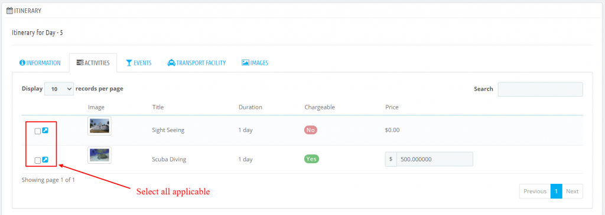Tick the Scuba Diving activity checkbox
Viewport: 605px width, 215px height.
click(37, 160)
